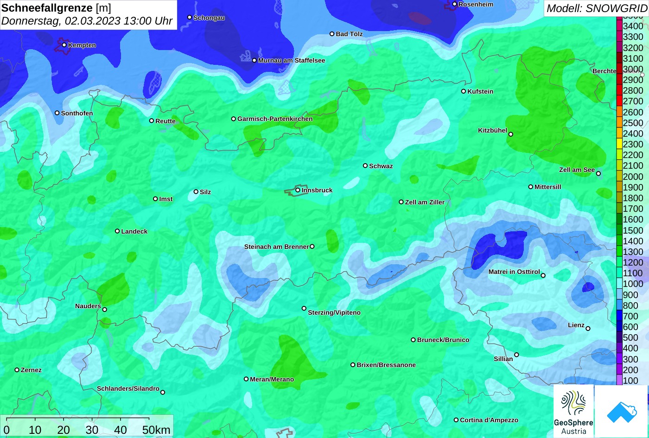Click the Matrei in Osttirol marker dot
Screen dimensions: 649x438
543,275
